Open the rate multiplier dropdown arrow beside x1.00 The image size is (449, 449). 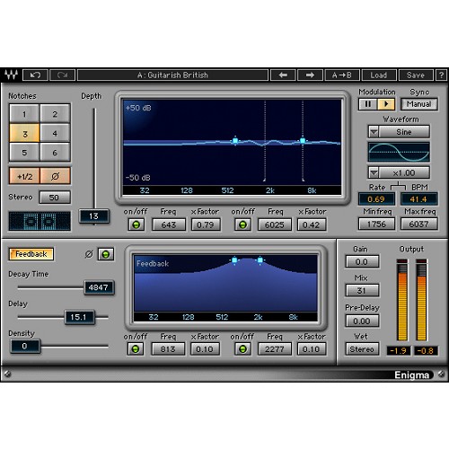(x=374, y=172)
